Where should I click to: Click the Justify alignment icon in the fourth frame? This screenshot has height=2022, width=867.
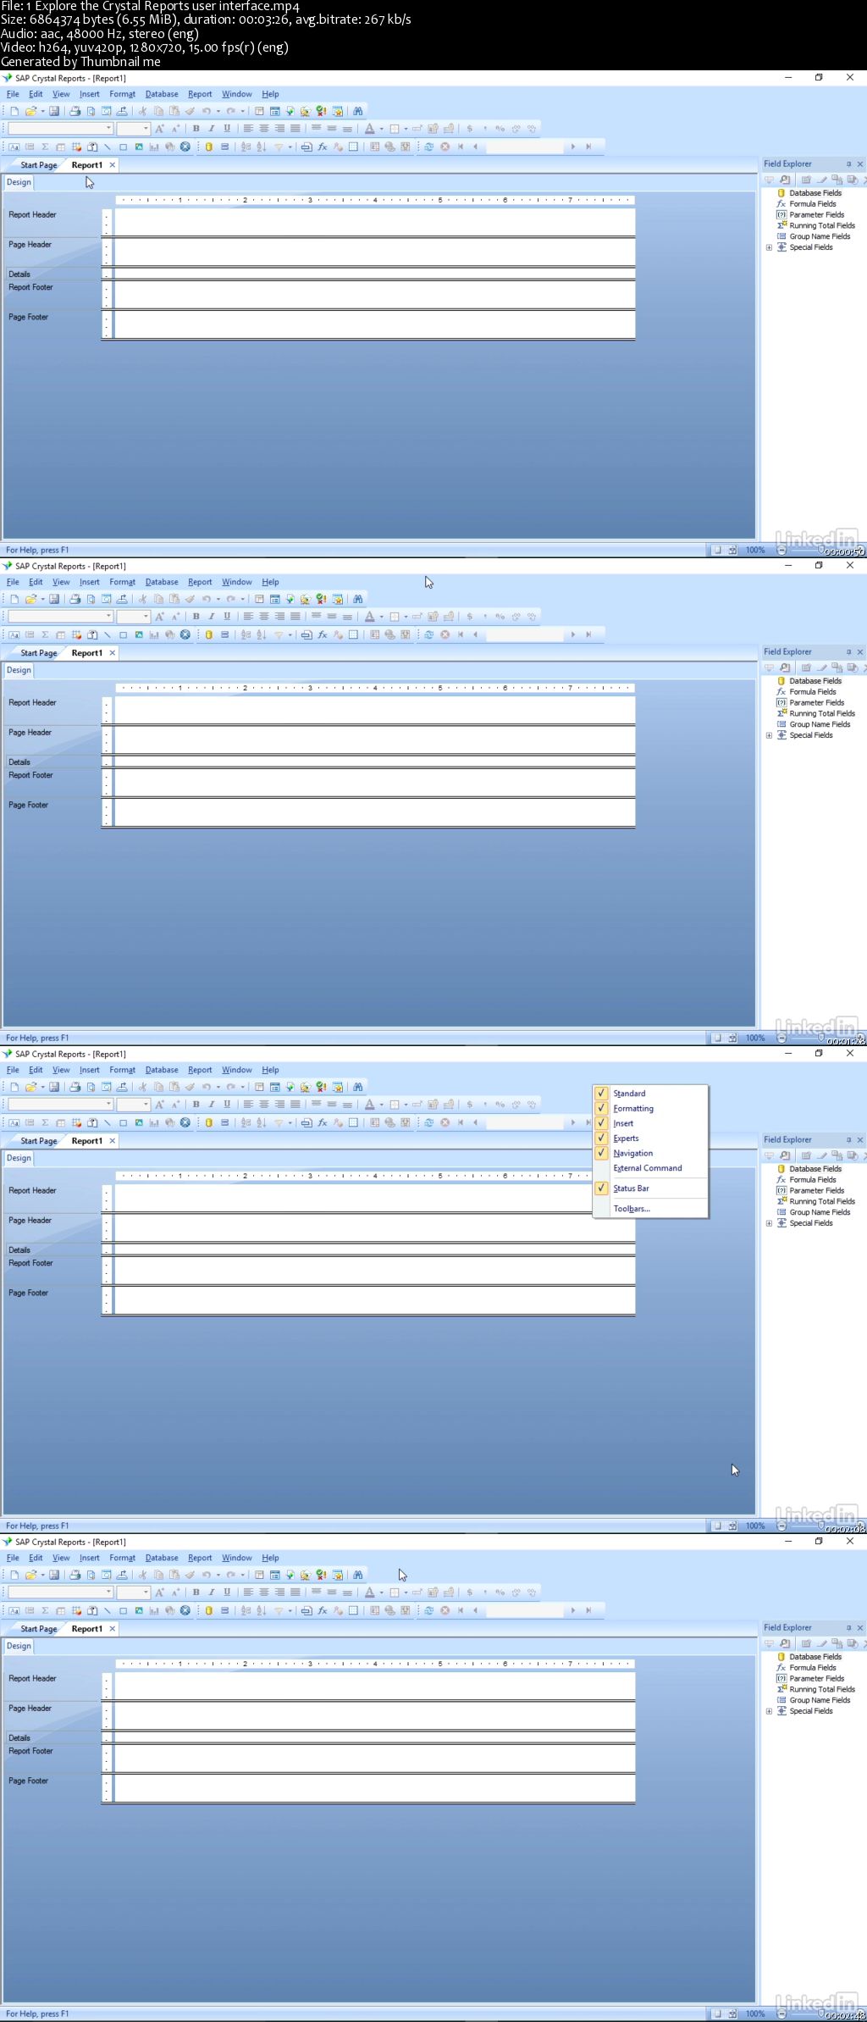[295, 1593]
